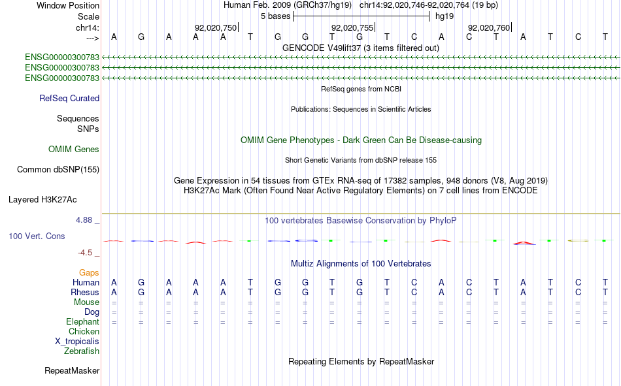
Task: Click the Common dbSNP(155) track label
Action: [58, 169]
